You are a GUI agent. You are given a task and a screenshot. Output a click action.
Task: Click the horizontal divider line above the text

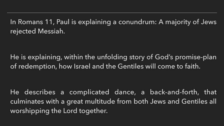pos(112,13)
